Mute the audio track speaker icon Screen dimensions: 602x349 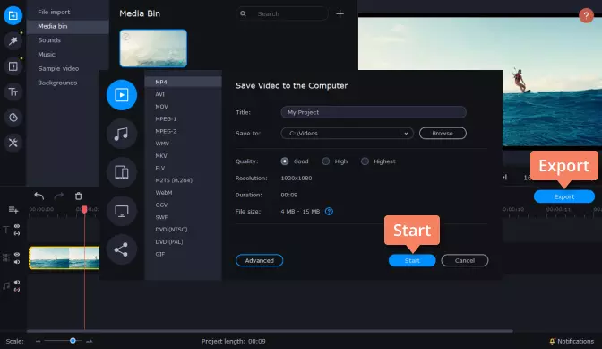tap(17, 282)
